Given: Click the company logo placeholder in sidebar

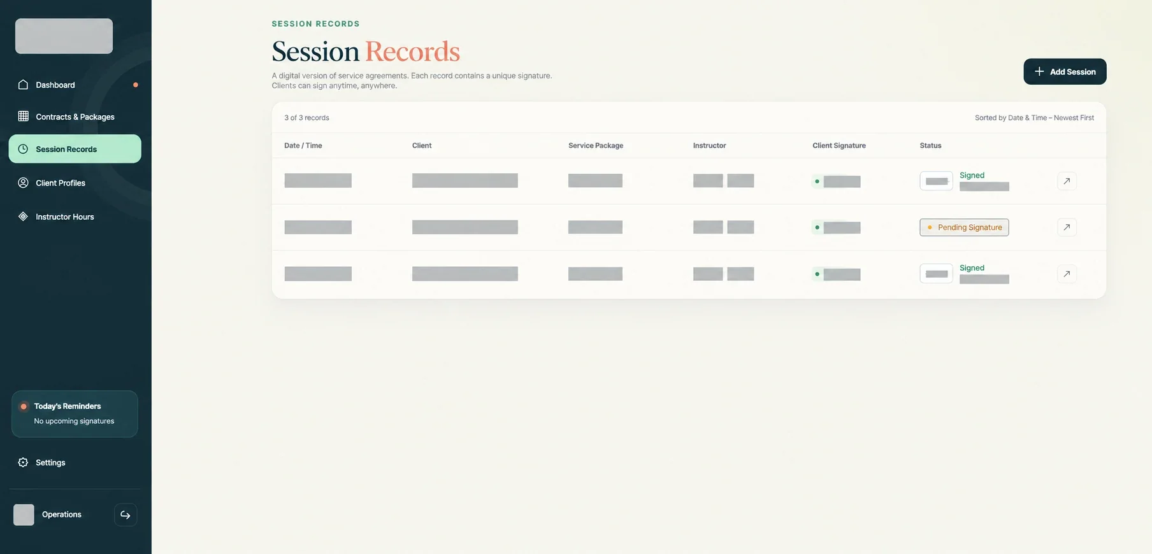Looking at the screenshot, I should coord(64,36).
